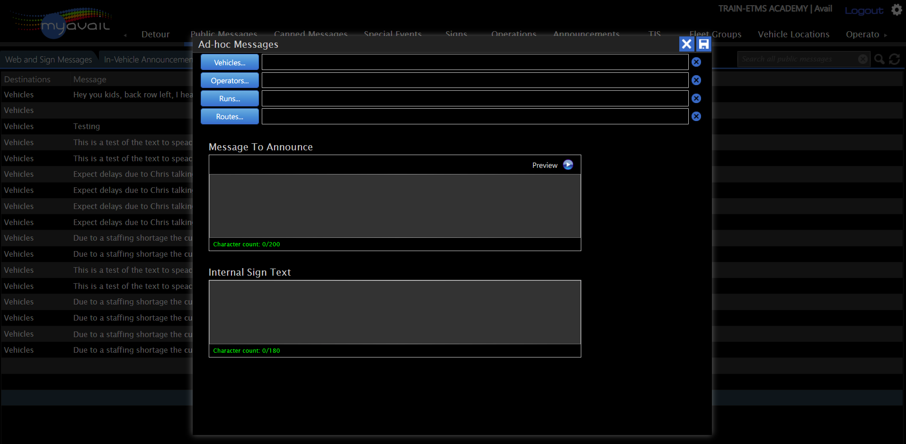
Task: Play the message preview
Action: point(568,165)
